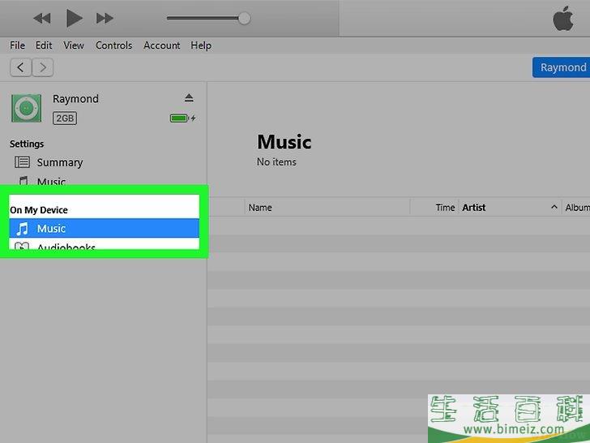Go forward with the right arrow button

click(43, 67)
